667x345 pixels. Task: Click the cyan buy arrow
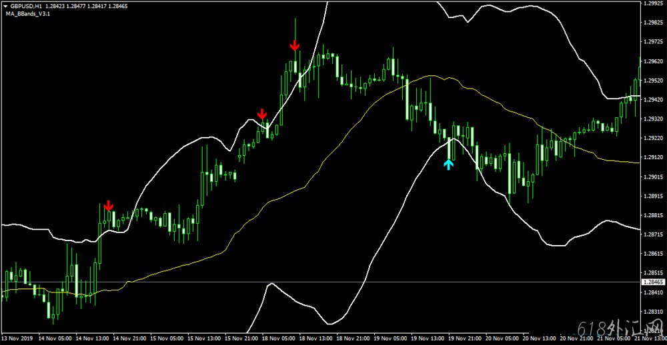450,164
